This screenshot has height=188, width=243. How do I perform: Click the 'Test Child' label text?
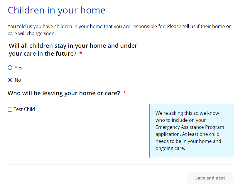coord(24,109)
